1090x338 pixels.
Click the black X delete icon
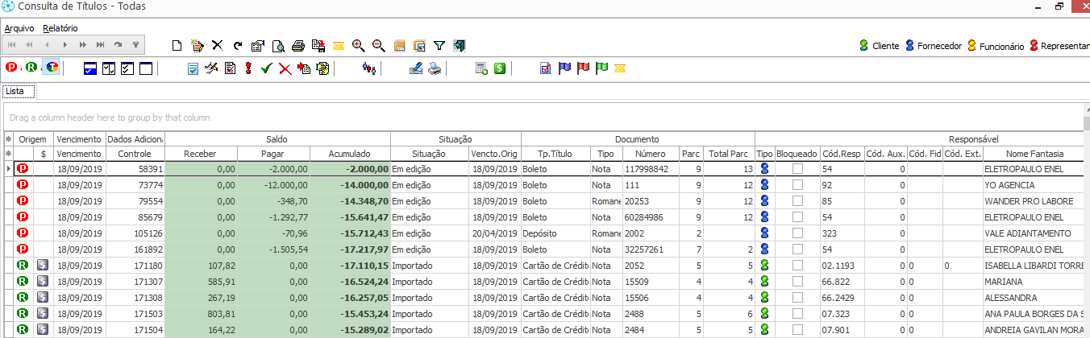coord(217,45)
